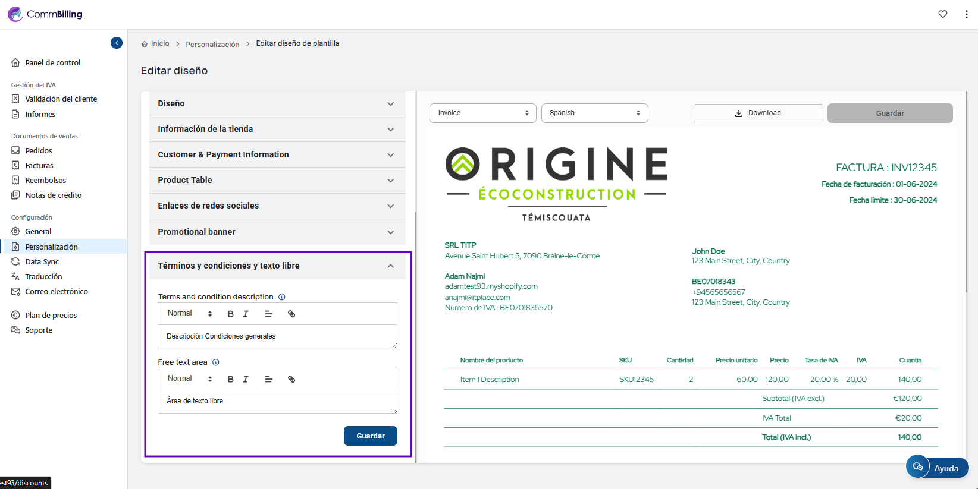Open text alignment in Free text area toolbar
The width and height of the screenshot is (978, 489).
pyautogui.click(x=268, y=379)
